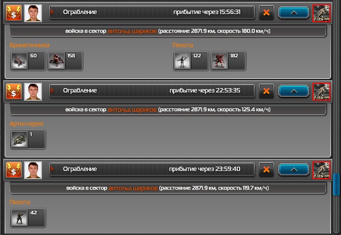This screenshot has height=235, width=341.
Task: Select soldier infantry unit with count 42
Action: point(27,218)
